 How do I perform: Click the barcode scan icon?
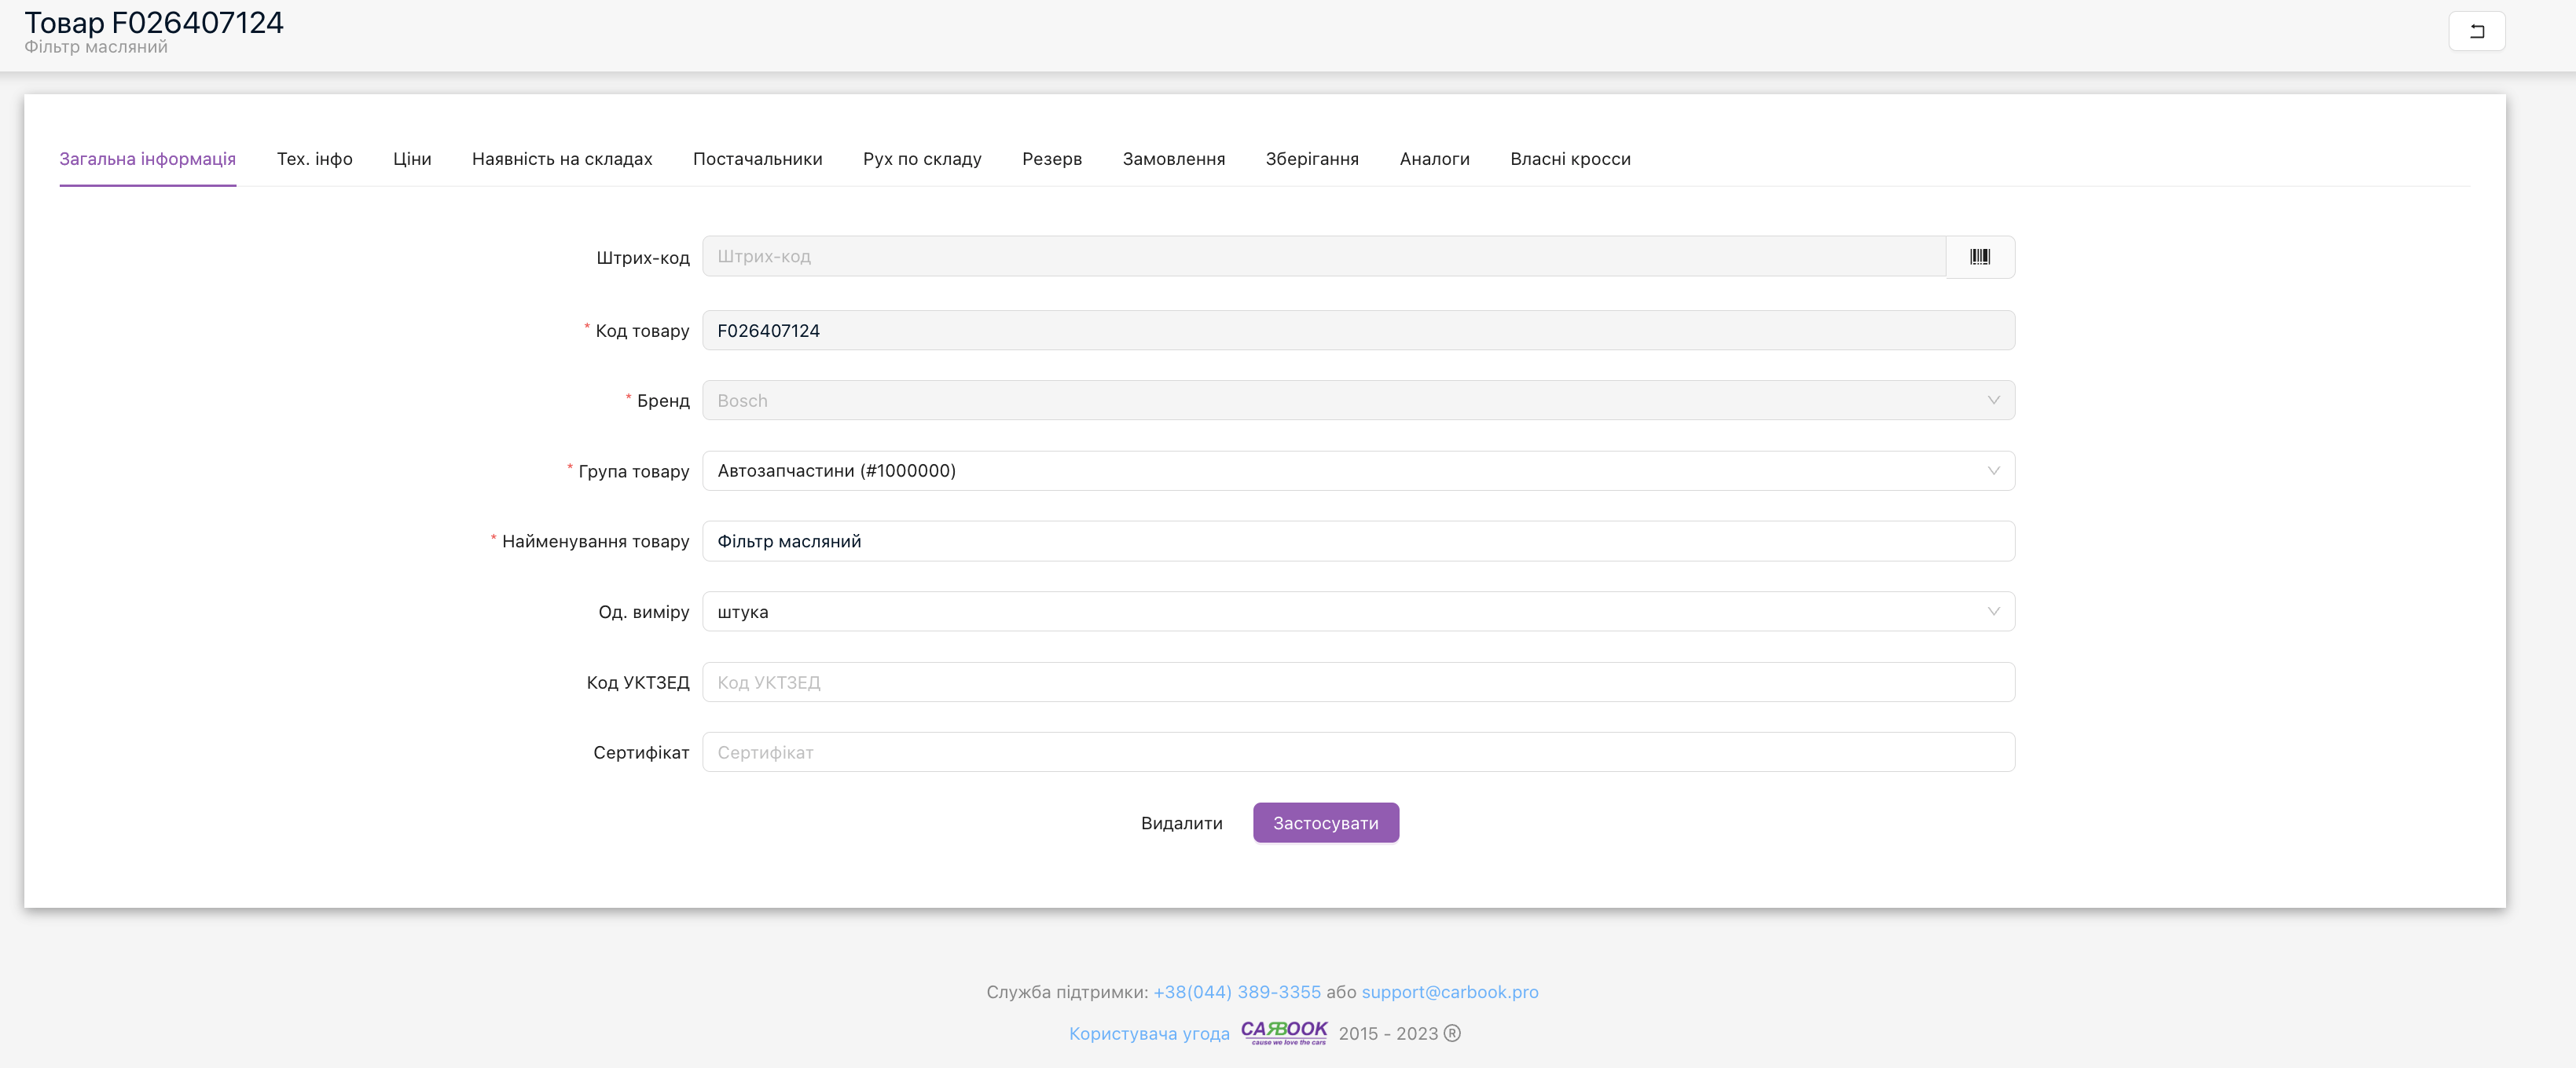pos(1979,257)
